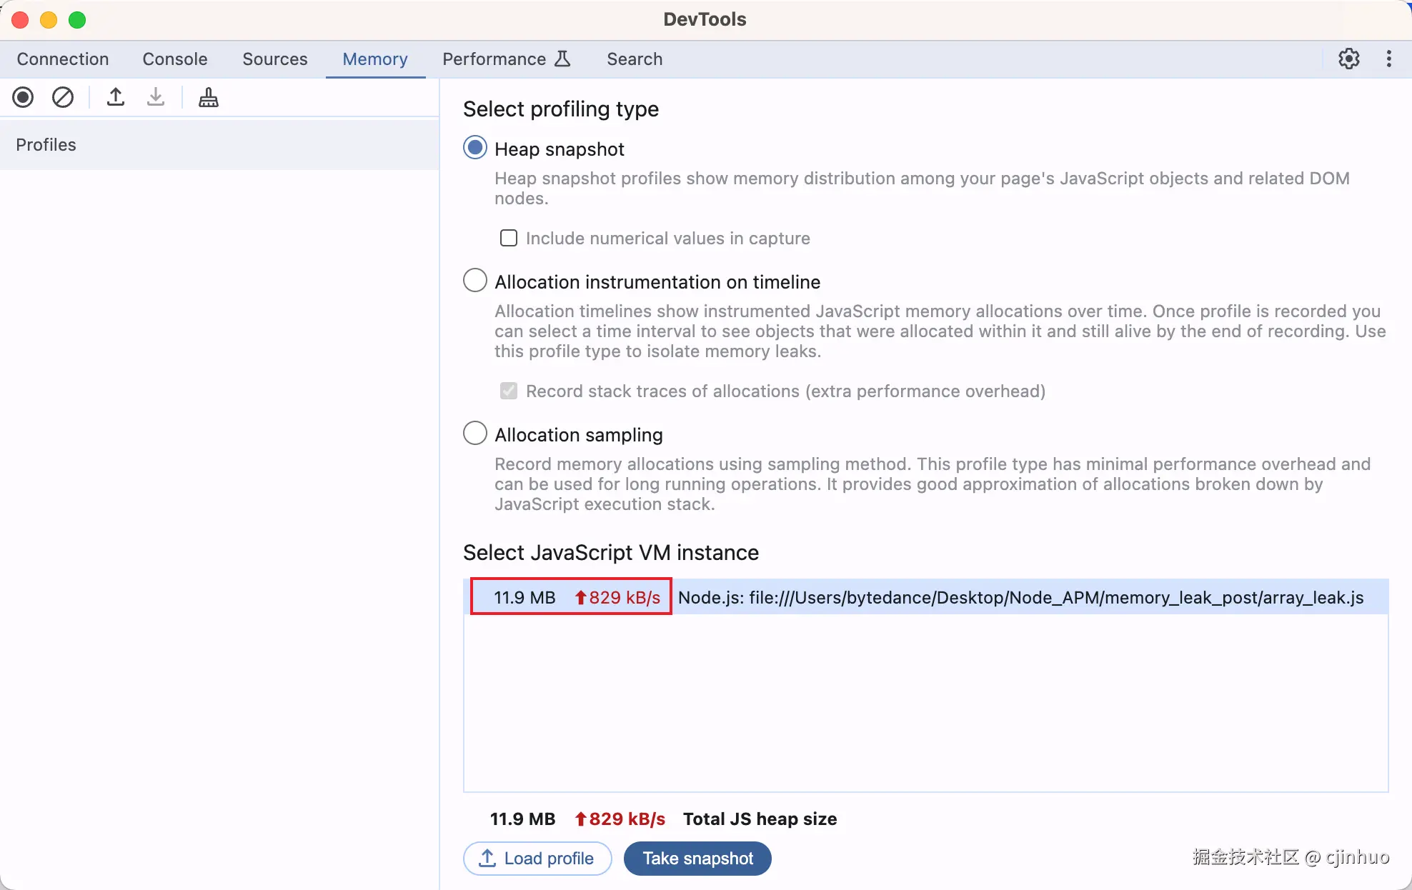Open the three-dot customize menu

1388,59
